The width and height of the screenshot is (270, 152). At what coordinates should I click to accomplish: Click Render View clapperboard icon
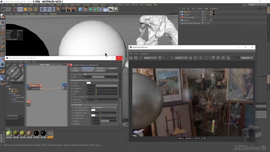pyautogui.click(x=63, y=9)
